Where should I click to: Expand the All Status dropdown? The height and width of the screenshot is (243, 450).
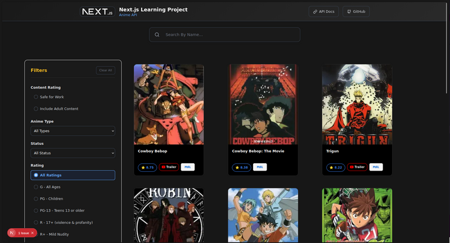[x=73, y=153]
